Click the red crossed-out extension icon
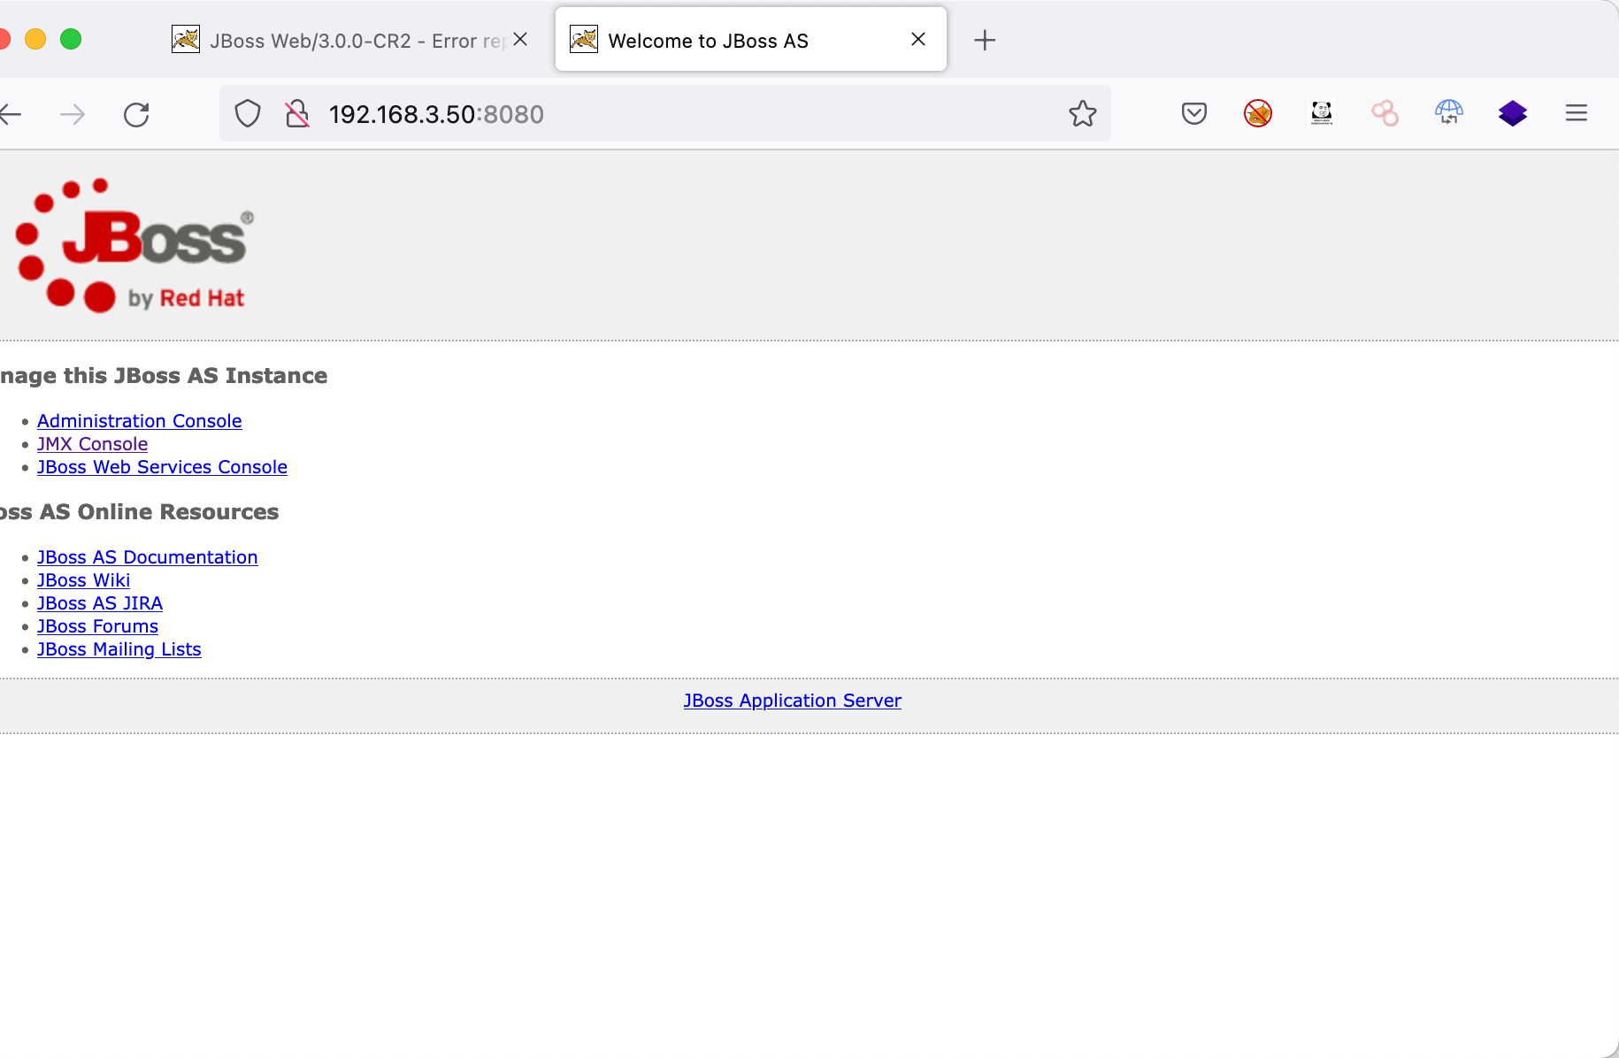This screenshot has height=1058, width=1619. coord(1257,113)
